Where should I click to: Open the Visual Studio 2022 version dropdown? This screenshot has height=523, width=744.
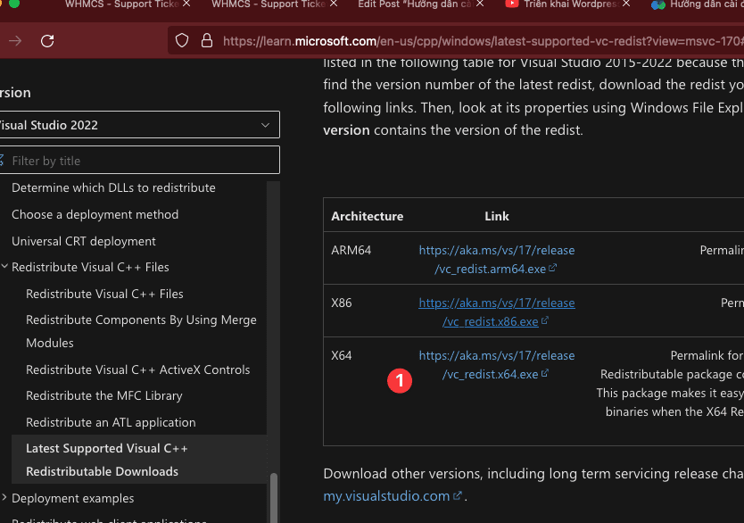click(138, 125)
